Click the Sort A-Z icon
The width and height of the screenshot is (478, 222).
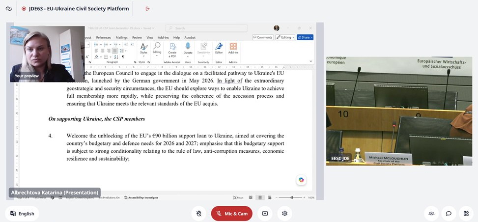[x=116, y=56]
